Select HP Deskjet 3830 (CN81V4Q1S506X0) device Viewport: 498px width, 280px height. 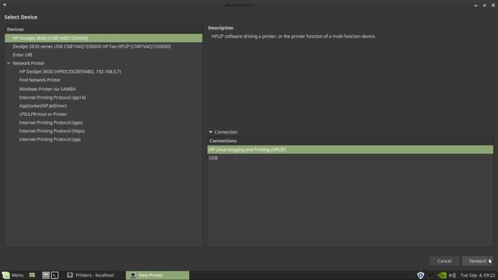(x=103, y=38)
